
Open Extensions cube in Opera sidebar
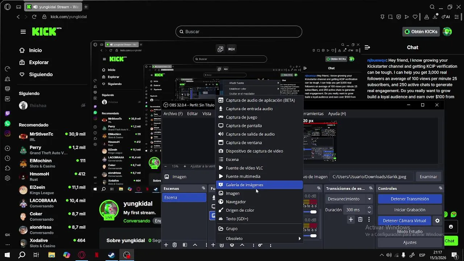click(x=8, y=168)
